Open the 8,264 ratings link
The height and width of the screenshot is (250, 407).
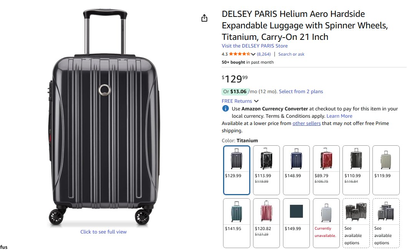point(264,54)
